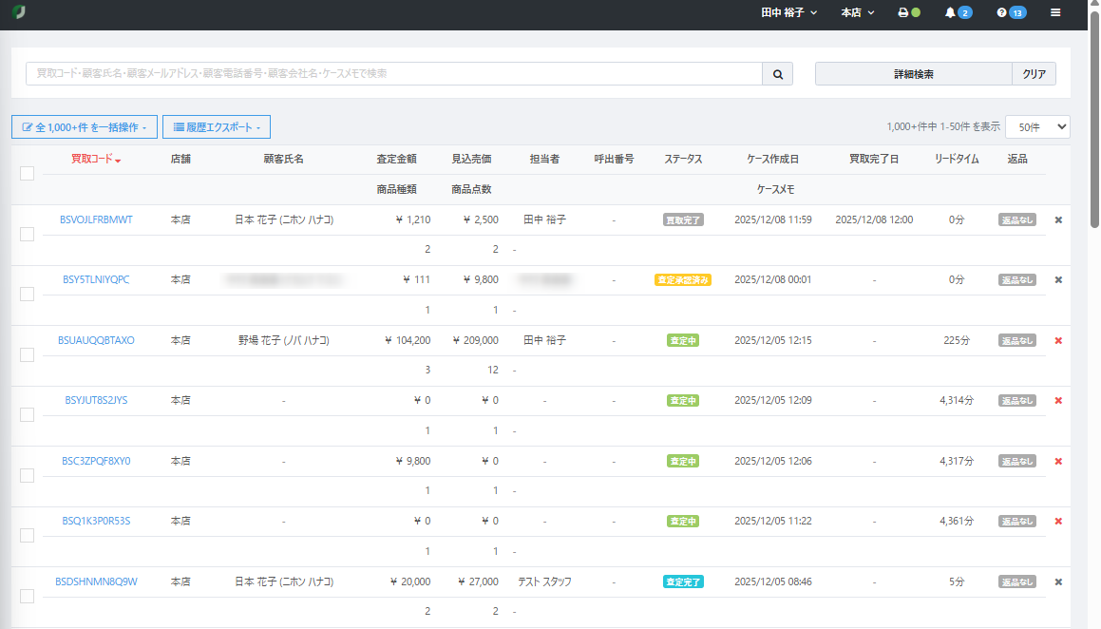The image size is (1101, 629).
Task: Open the 本店 store selector dropdown
Action: coord(858,13)
